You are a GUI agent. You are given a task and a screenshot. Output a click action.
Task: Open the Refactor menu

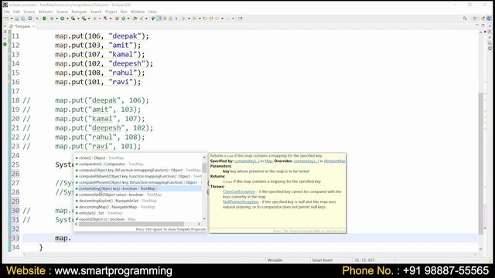[46, 12]
